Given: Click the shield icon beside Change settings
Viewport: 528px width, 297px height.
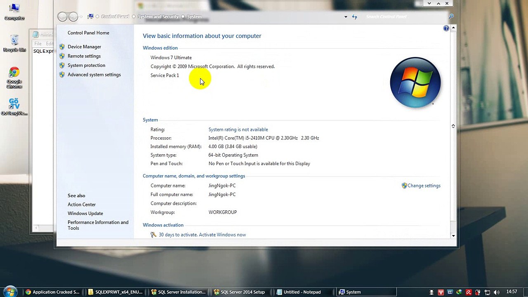Looking at the screenshot, I should pyautogui.click(x=404, y=186).
